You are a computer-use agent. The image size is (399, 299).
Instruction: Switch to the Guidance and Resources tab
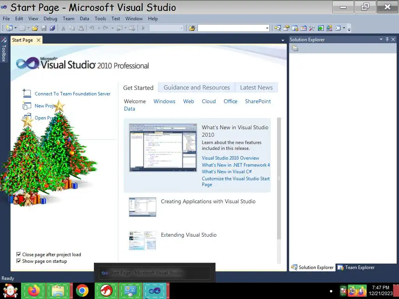coord(197,88)
